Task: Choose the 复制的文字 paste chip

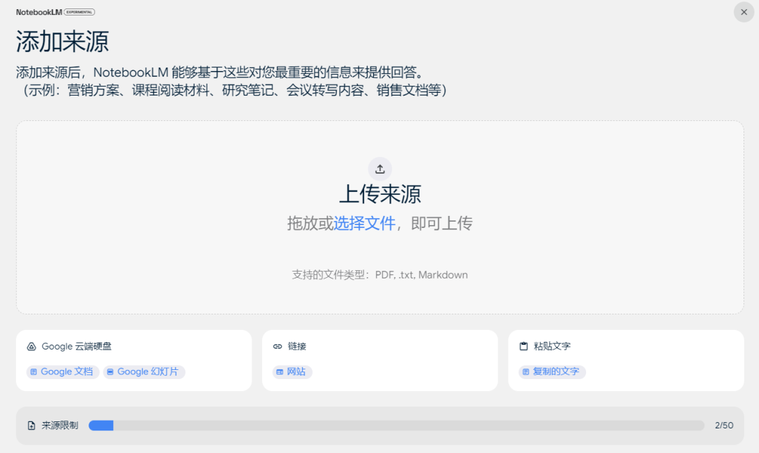Action: click(552, 371)
